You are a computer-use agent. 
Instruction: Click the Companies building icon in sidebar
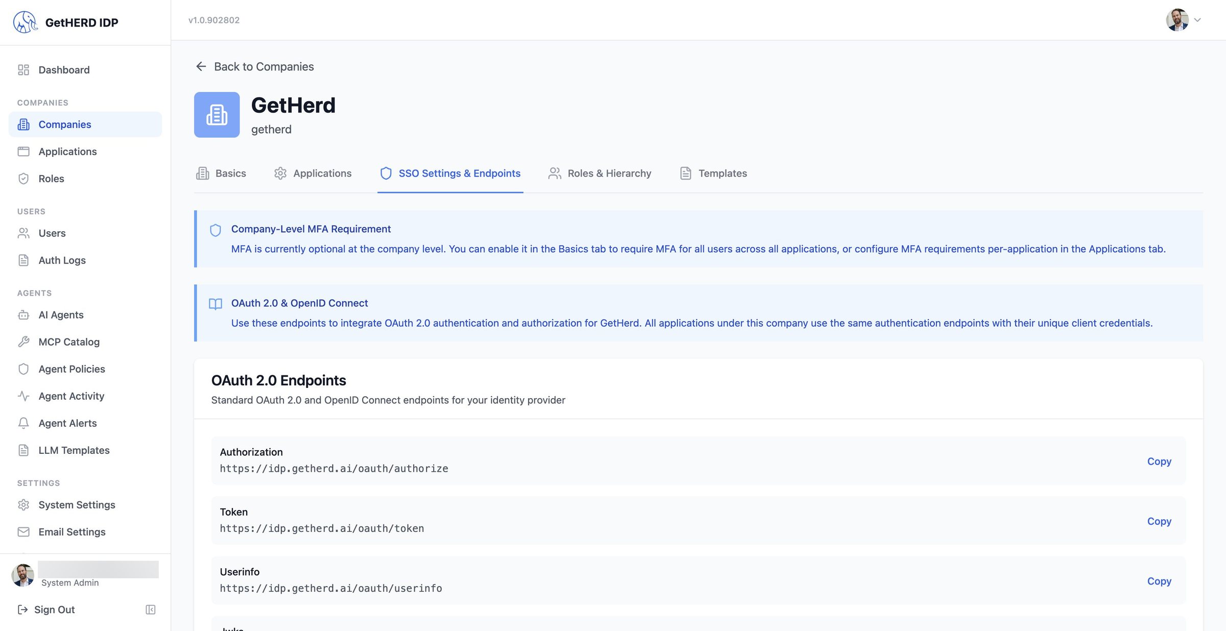pyautogui.click(x=23, y=125)
